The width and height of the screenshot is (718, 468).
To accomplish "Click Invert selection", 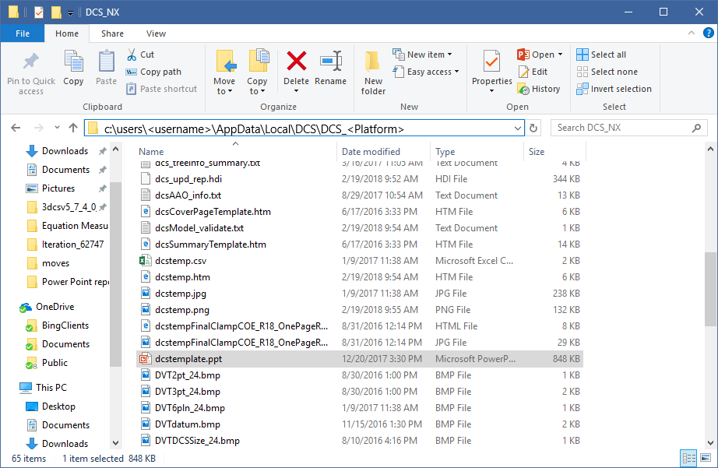I will [x=614, y=89].
